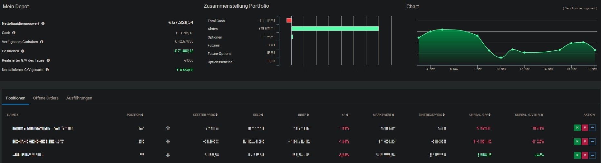
Task: Click plus icon in first position row
Action: 168,128
